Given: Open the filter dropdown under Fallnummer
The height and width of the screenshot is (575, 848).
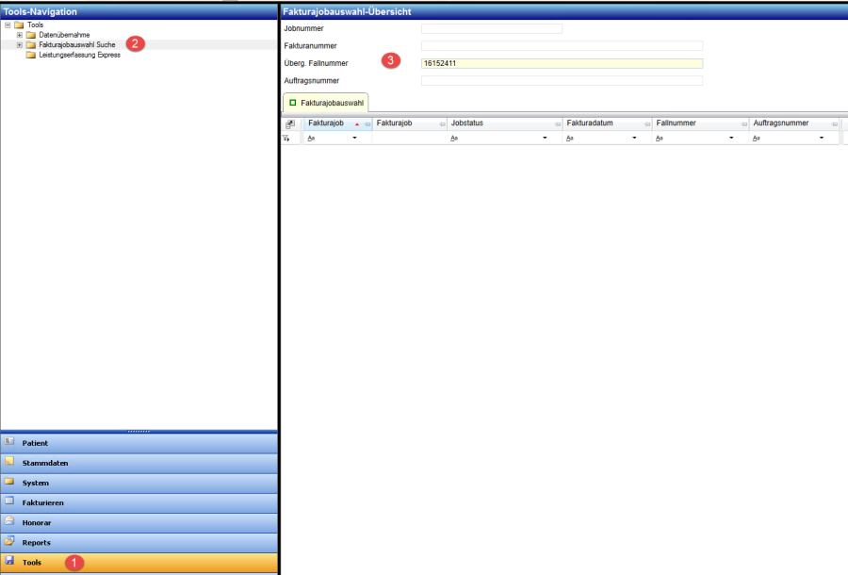Looking at the screenshot, I should tap(731, 138).
